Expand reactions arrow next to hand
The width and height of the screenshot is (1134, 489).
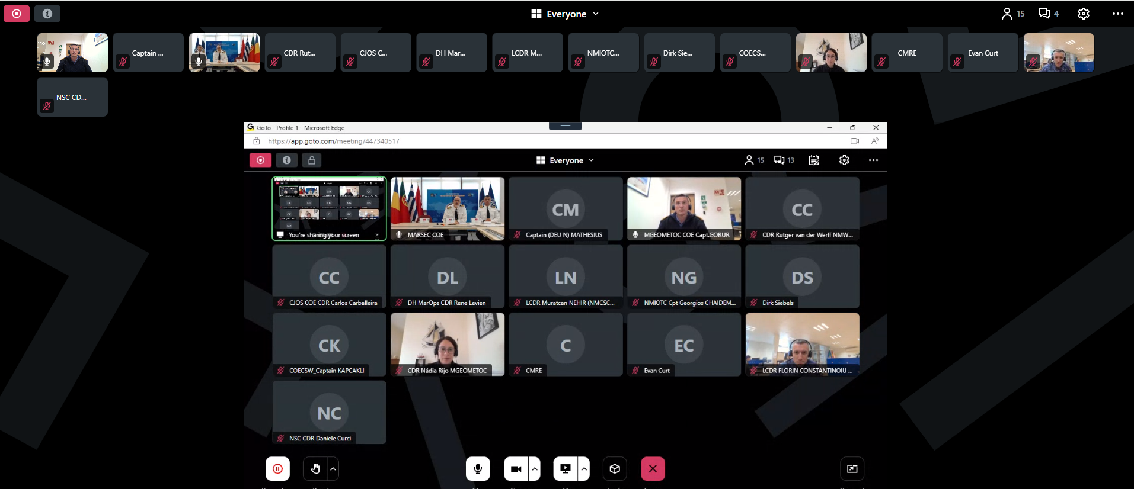tap(333, 469)
